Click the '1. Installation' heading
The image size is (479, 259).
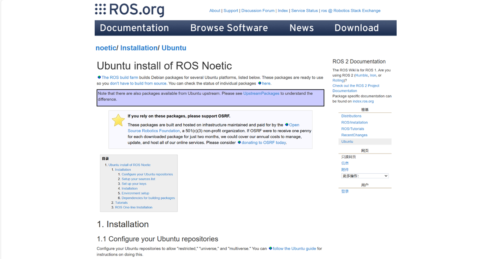(123, 224)
